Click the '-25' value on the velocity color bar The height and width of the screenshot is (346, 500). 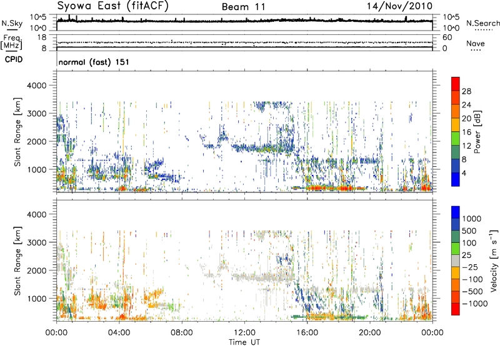470,267
